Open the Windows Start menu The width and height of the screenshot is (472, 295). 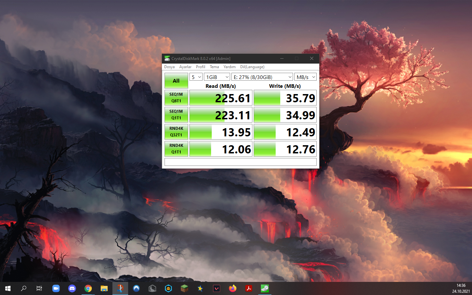pyautogui.click(x=8, y=288)
